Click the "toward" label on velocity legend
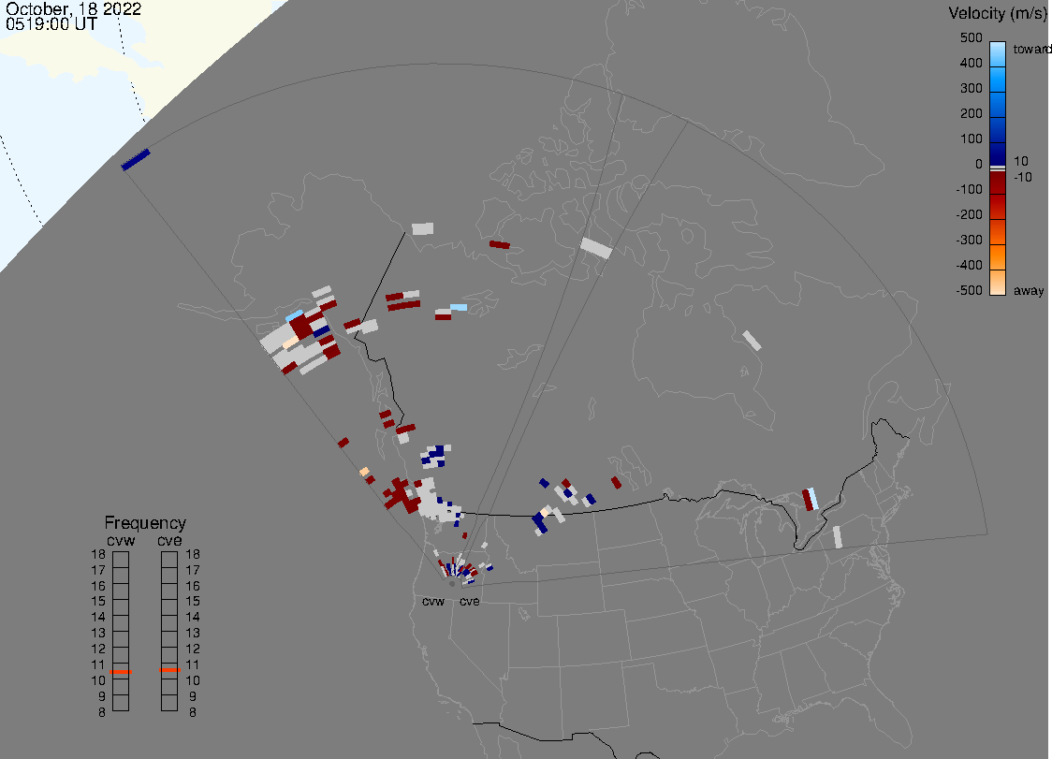Screen dimensions: 1052x759 tap(1031, 49)
